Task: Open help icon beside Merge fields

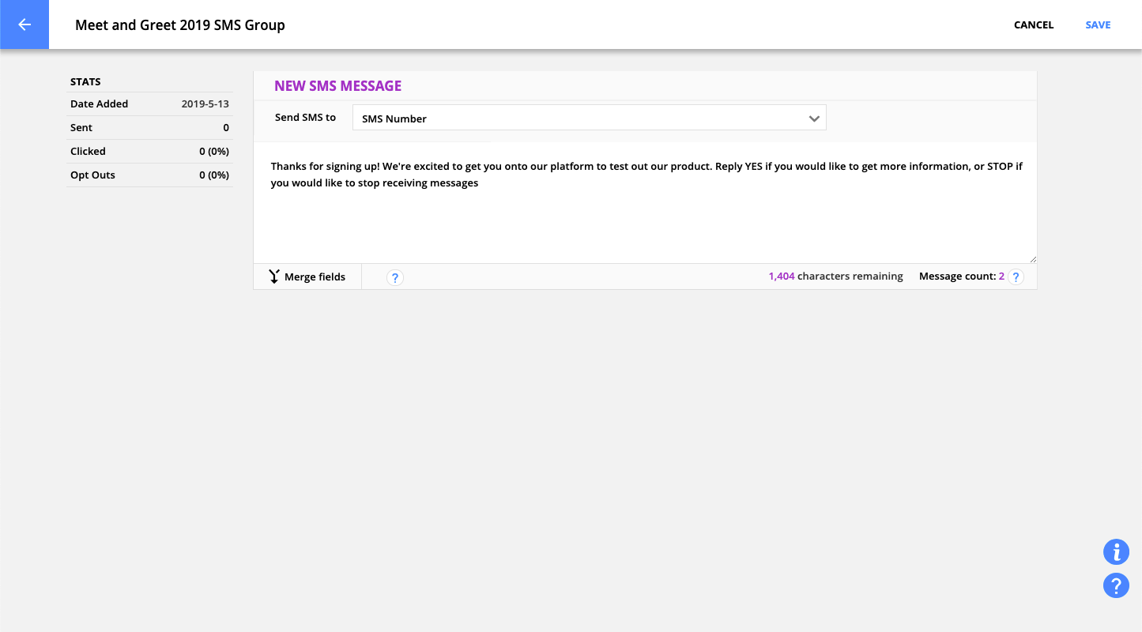Action: (395, 277)
